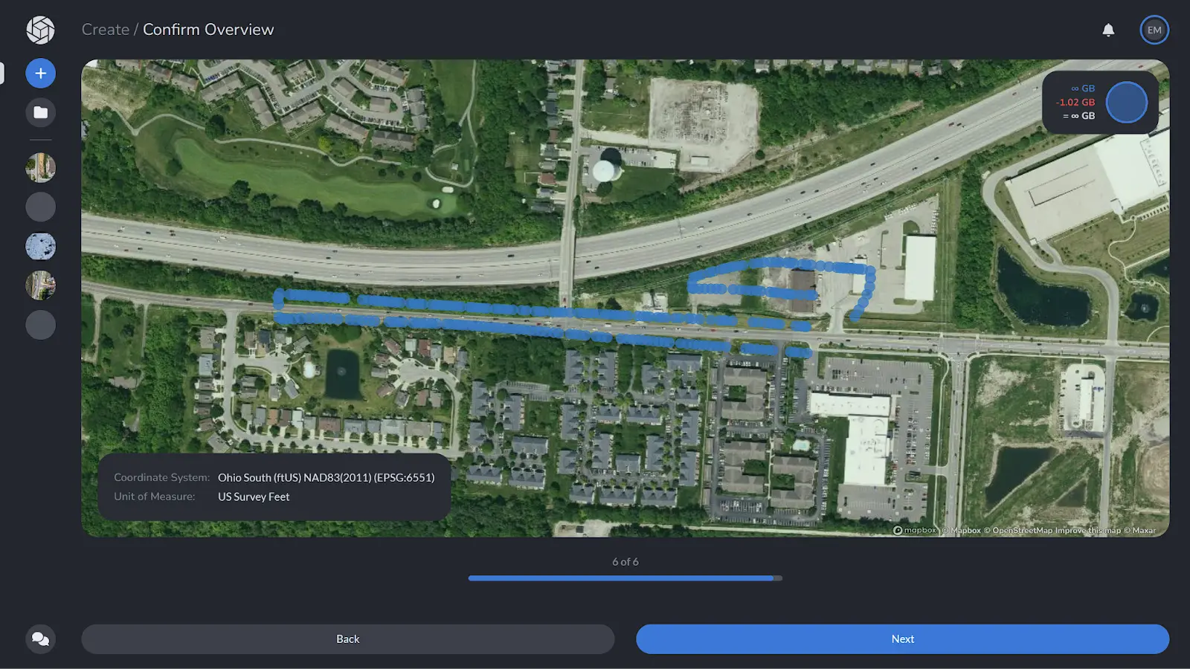Click the hexagonal app logo in sidebar

pyautogui.click(x=40, y=30)
